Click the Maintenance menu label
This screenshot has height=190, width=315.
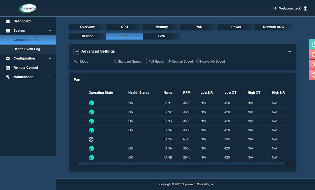(x=23, y=77)
